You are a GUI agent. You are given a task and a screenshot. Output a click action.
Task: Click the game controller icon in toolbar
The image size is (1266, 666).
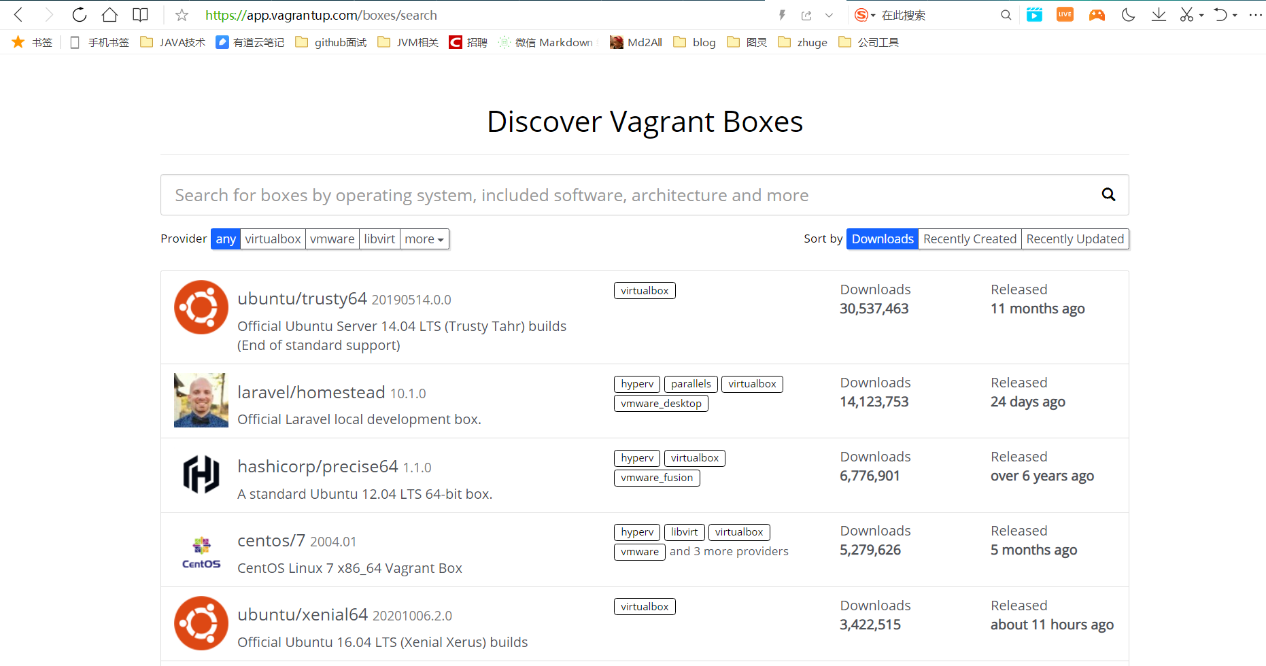tap(1097, 15)
